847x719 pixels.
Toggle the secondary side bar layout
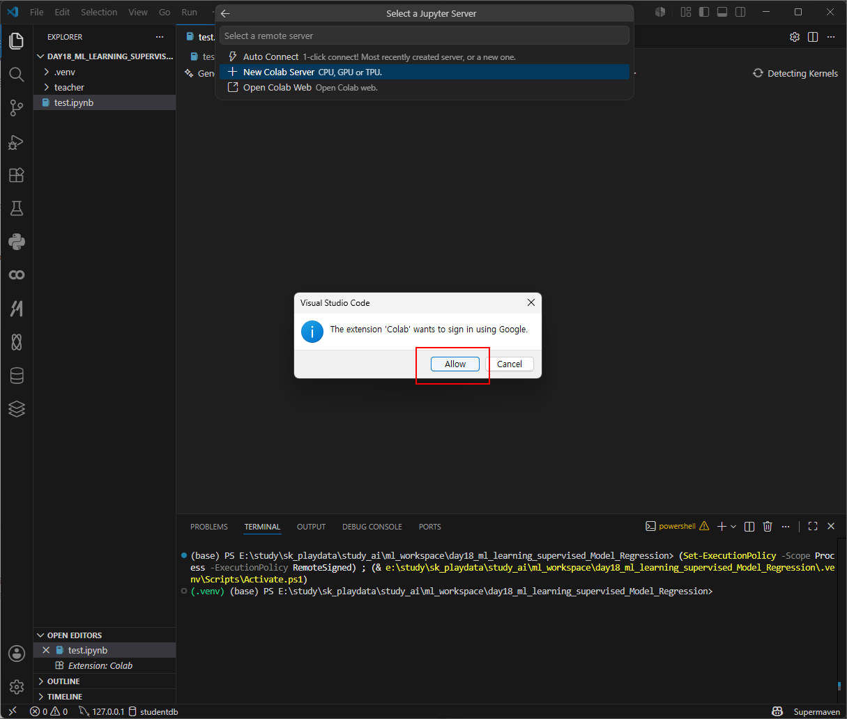740,12
